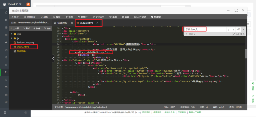Fold code at line 96 footer
Image resolution: width=256 pixels, height=117 pixels.
(x=60, y=103)
